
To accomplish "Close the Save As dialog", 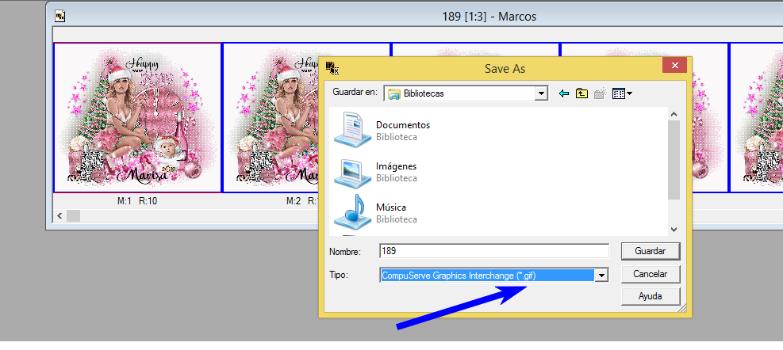I will (674, 65).
